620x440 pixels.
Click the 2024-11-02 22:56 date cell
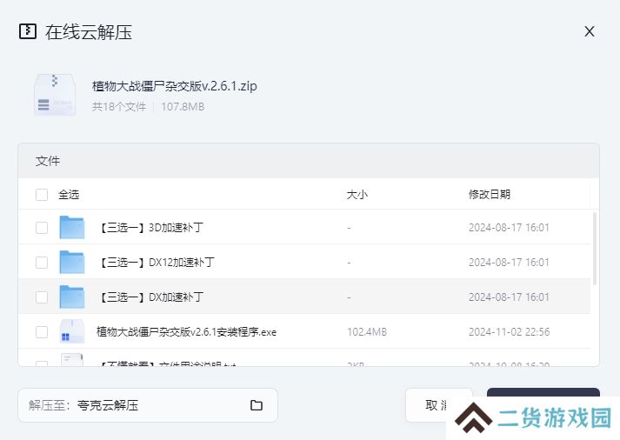(x=510, y=332)
